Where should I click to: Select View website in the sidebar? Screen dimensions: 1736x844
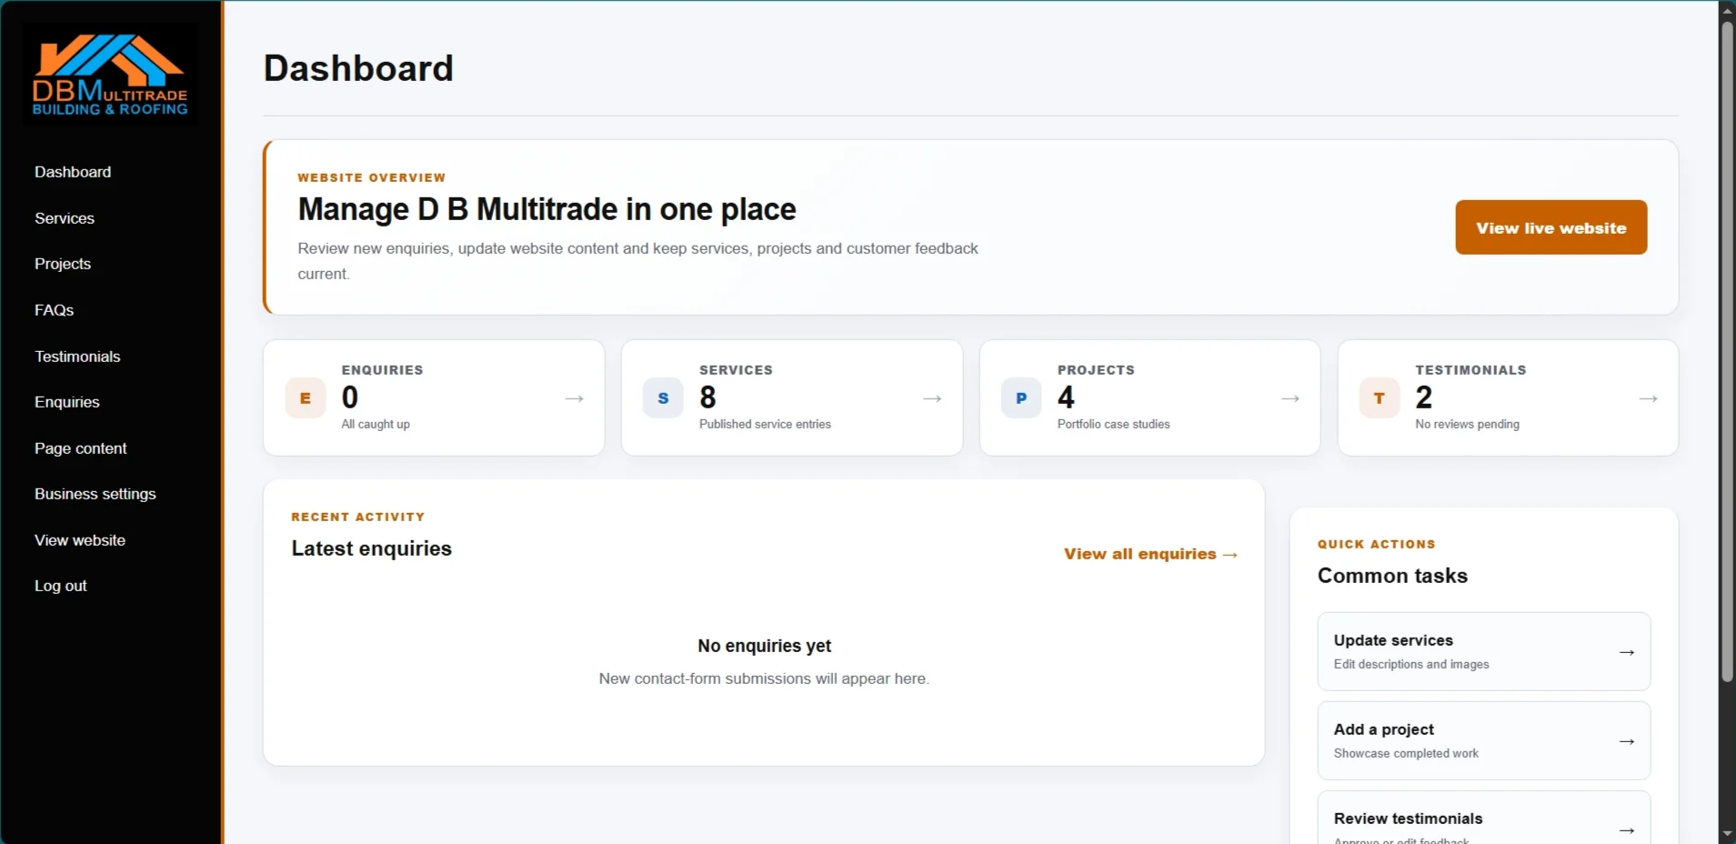[80, 540]
